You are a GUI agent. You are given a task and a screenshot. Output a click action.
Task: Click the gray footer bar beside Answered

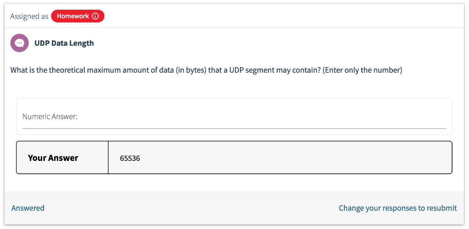[183, 208]
